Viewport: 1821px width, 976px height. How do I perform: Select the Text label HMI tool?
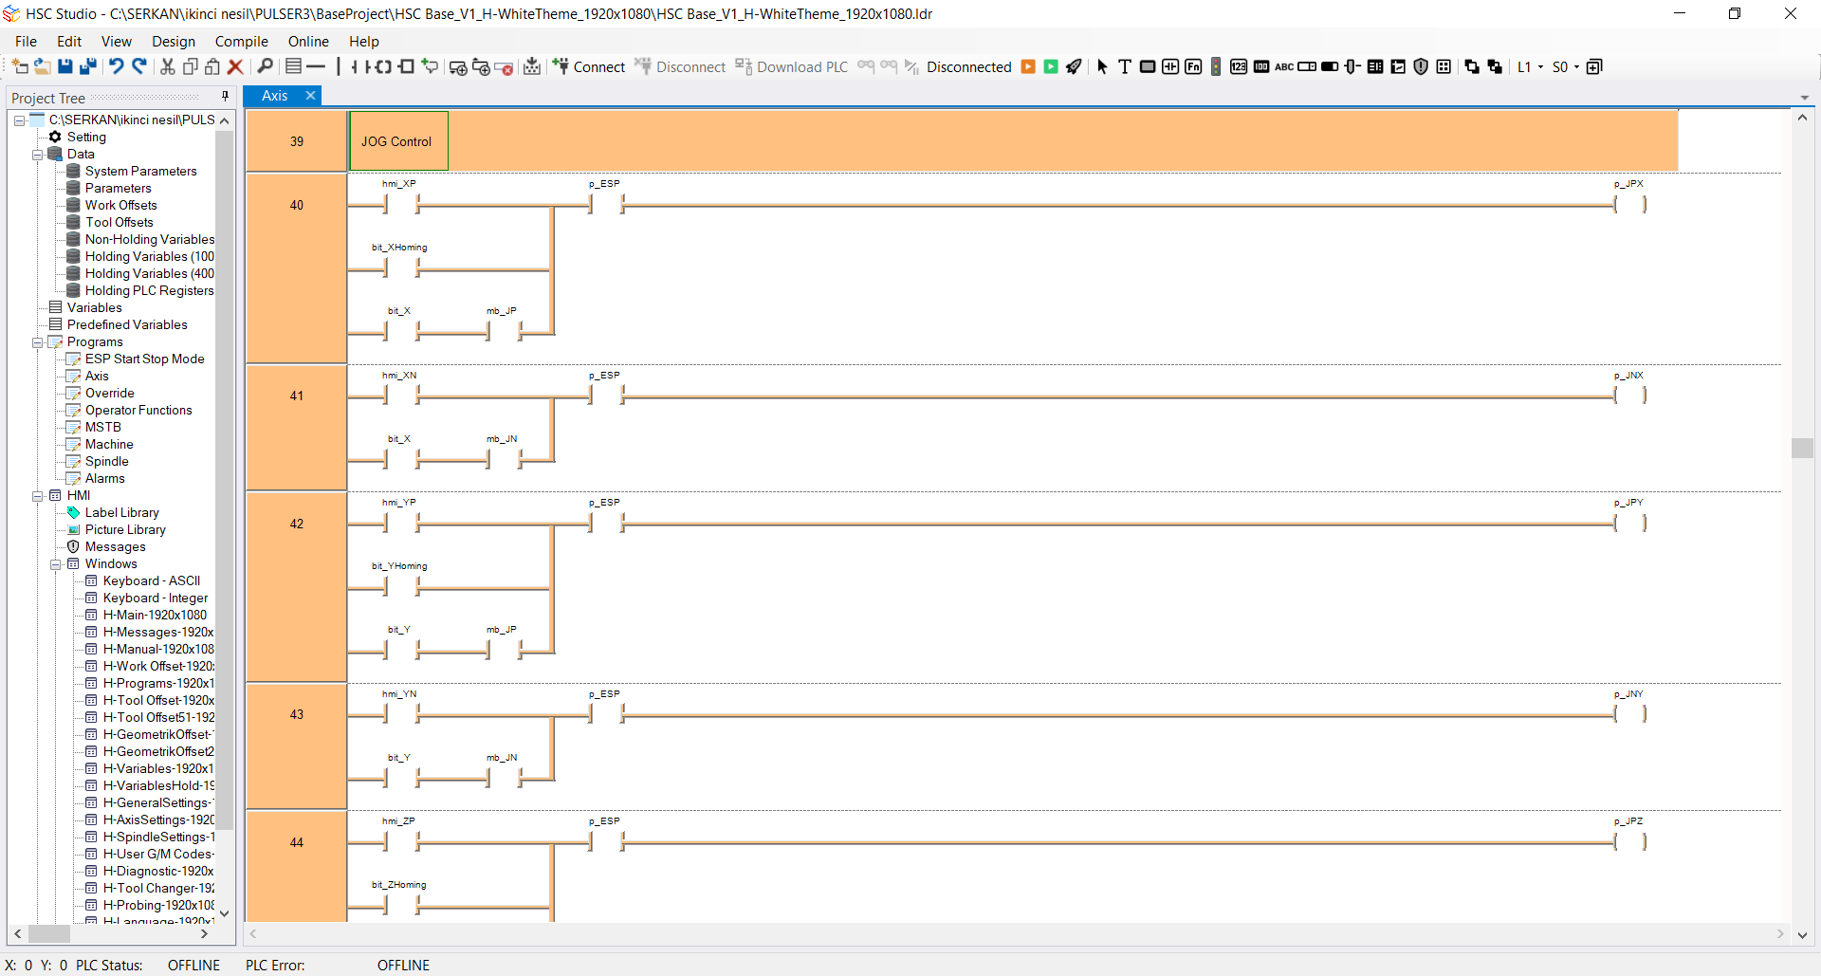[x=1125, y=66]
